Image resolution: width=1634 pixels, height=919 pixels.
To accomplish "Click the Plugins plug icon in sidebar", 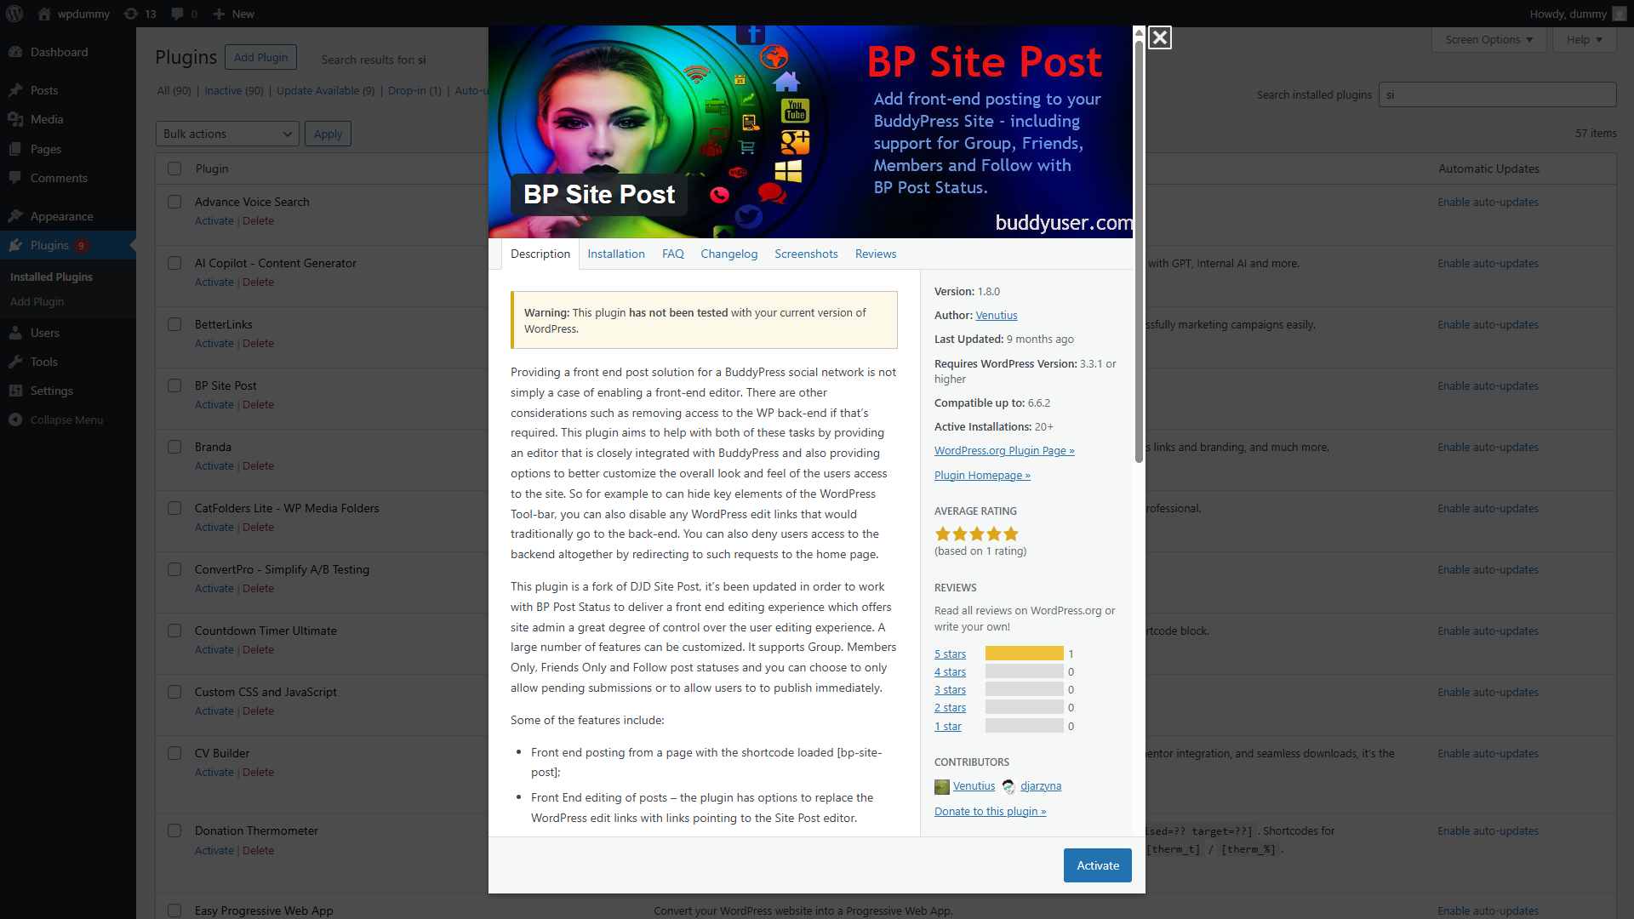I will [15, 245].
